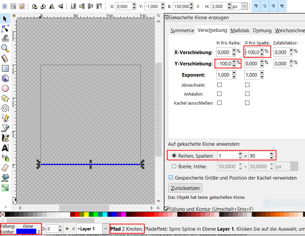Image resolution: width=305 pixels, height=236 pixels.
Task: Select the Calligraphy tool
Action: point(5,138)
